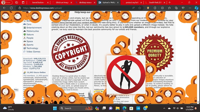Click the Tag Count: 9,948,936 statistic
200x112 pixels.
pyautogui.click(x=33, y=62)
